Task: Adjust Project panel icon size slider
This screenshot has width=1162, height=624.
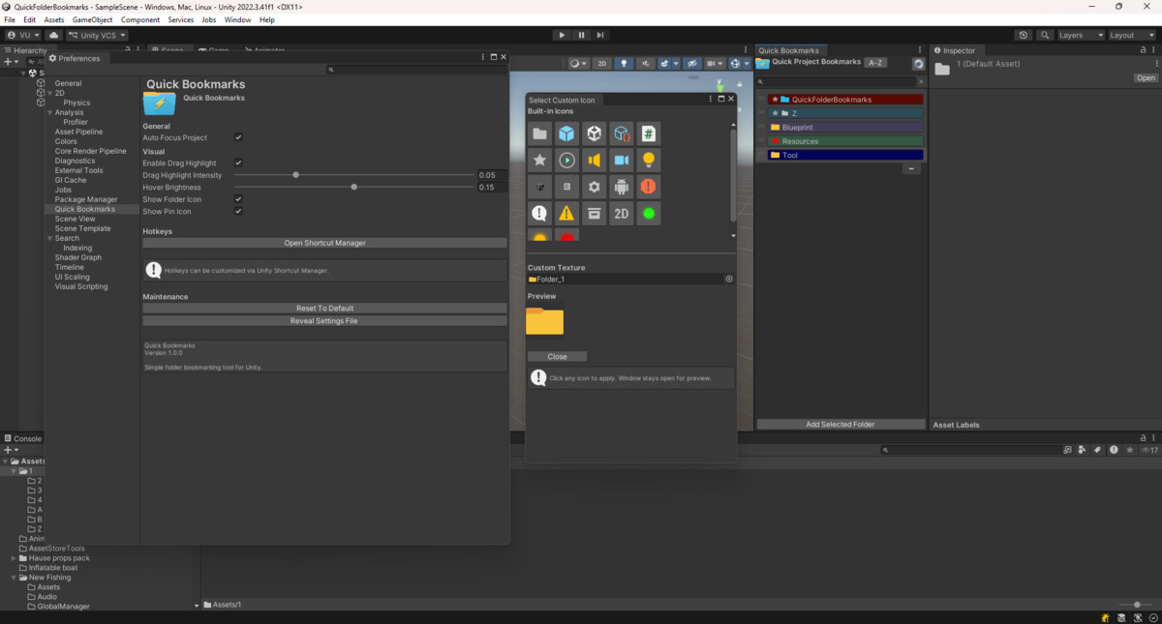Action: tap(1135, 605)
